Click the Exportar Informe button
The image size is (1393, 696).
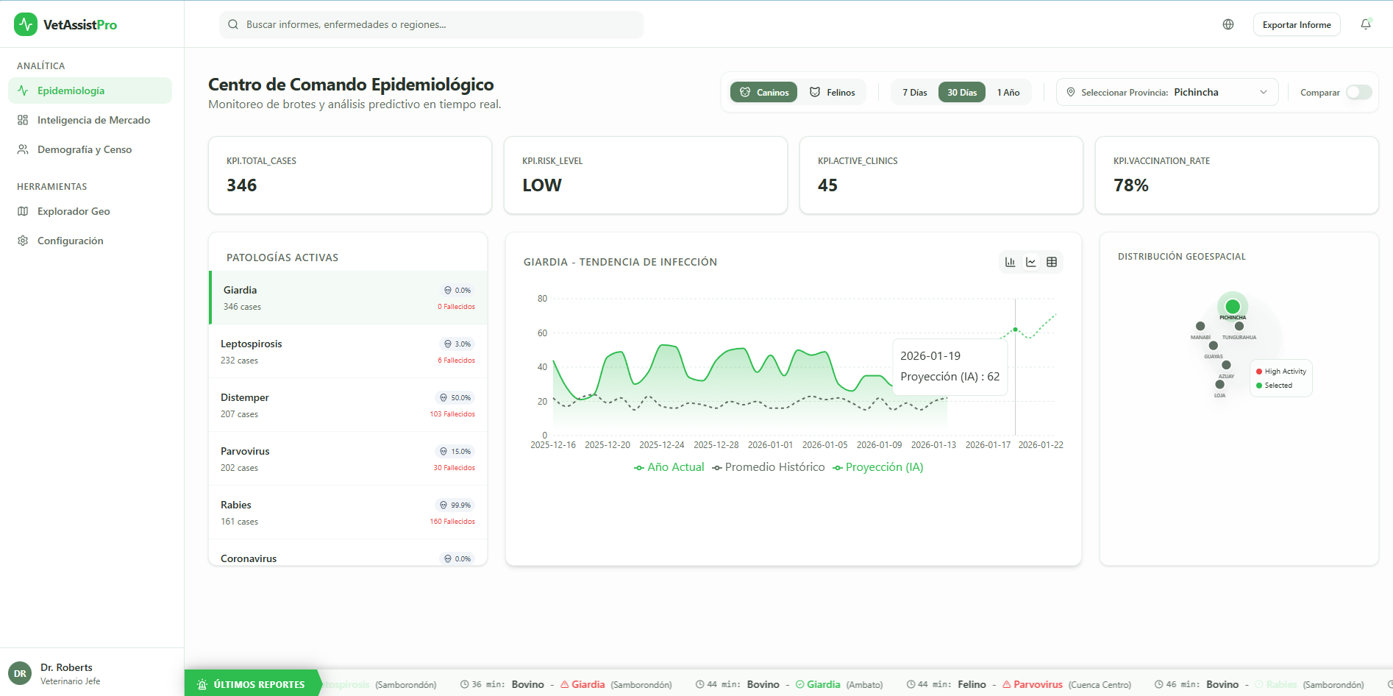(1297, 24)
